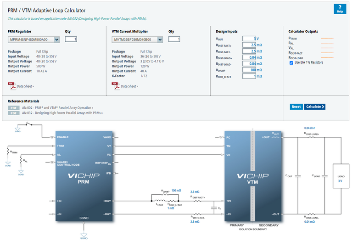This screenshot has width=352, height=242.
Task: Click PDF badge next to AN:002
Action: pos(14,107)
